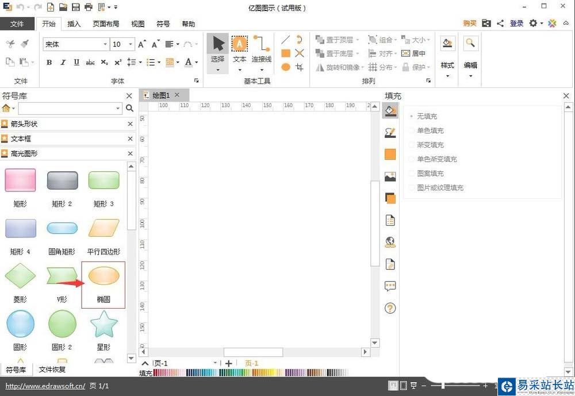Image resolution: width=575 pixels, height=396 pixels.
Task: Switch to the Insert ribbon tab
Action: coord(74,24)
